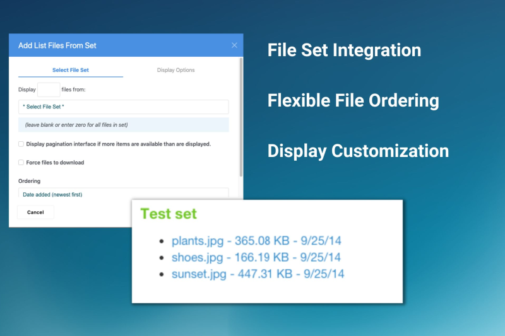Tick the Force files to download checkbox
The height and width of the screenshot is (336, 505).
pyautogui.click(x=21, y=163)
